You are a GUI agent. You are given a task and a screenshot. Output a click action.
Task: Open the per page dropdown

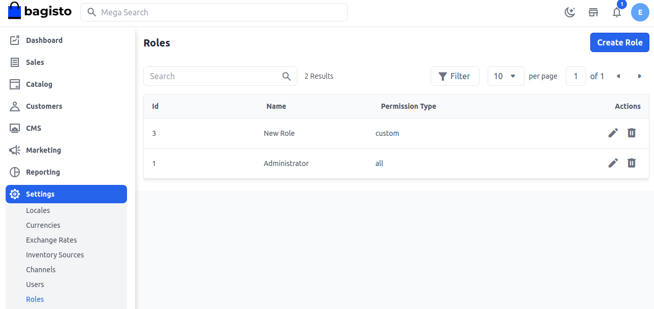(x=506, y=76)
